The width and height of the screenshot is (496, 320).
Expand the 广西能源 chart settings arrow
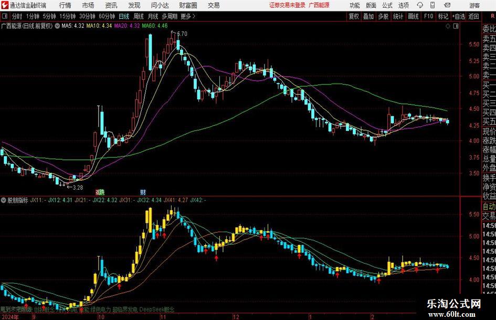(57, 26)
